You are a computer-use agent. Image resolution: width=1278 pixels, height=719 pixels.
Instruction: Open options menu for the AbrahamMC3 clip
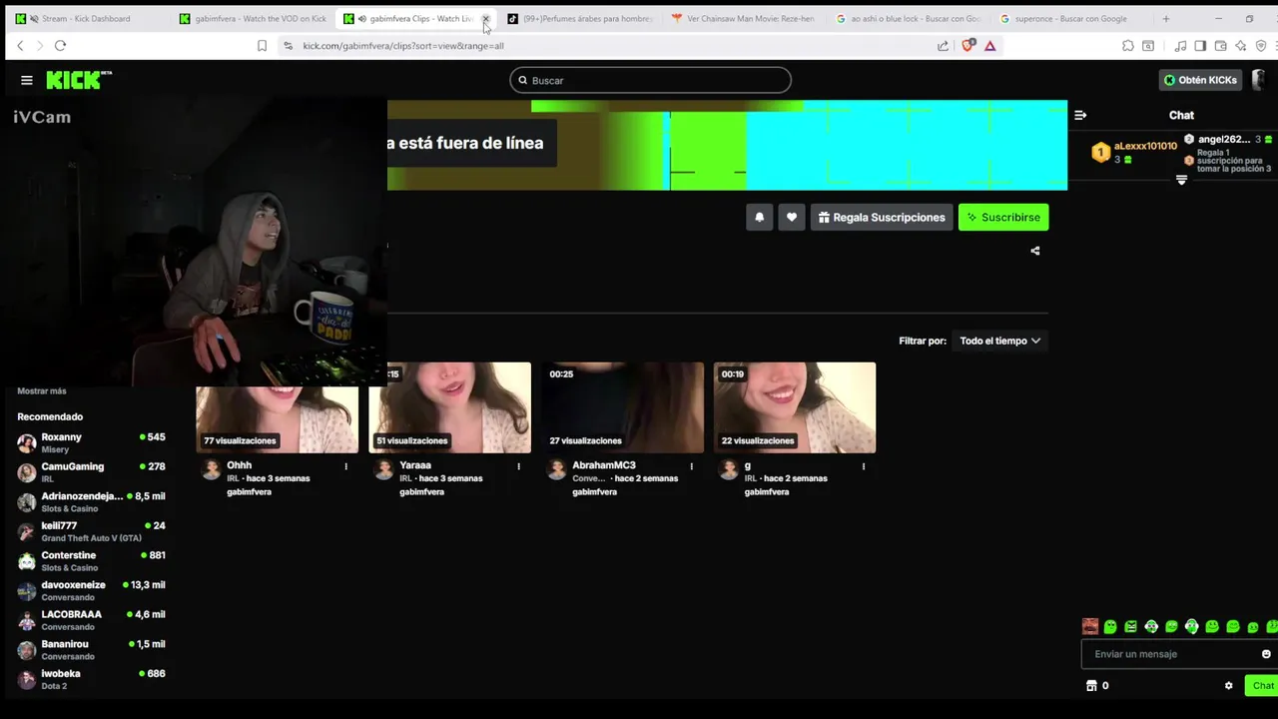pyautogui.click(x=691, y=466)
